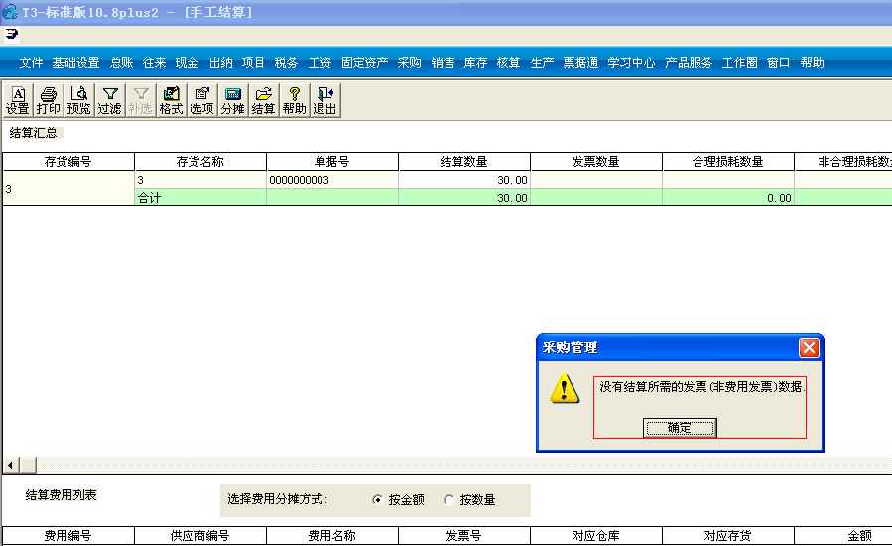Open the 核算 menu
This screenshot has width=892, height=546.
(509, 63)
